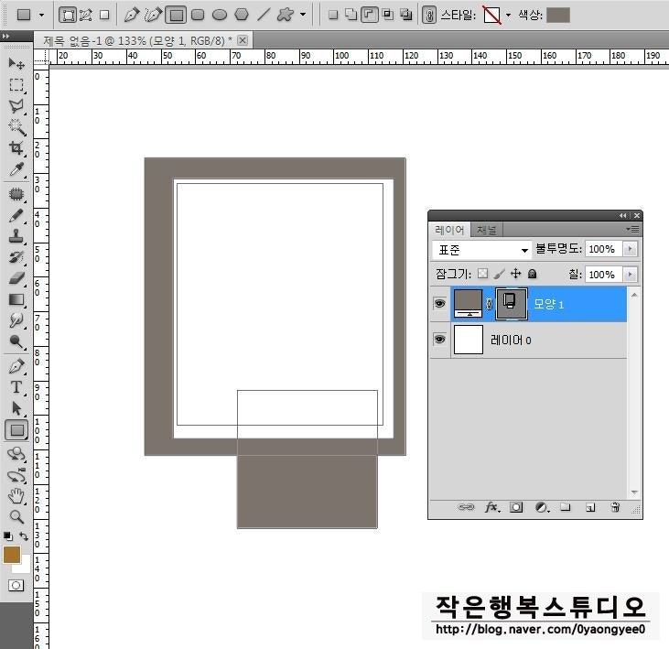Viewport: 669px width, 649px height.
Task: Click the foreground color swatch
Action: (12, 555)
